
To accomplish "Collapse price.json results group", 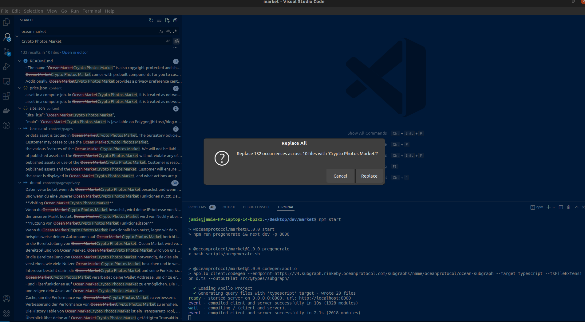I will 20,88.
